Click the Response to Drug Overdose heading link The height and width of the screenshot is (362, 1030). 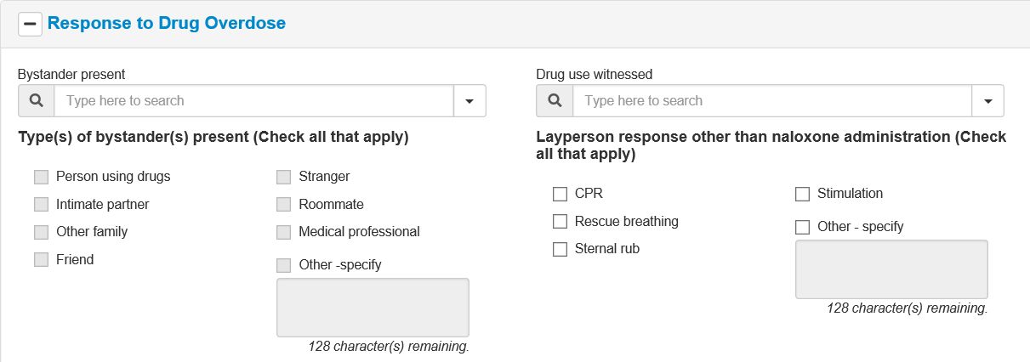(x=167, y=23)
